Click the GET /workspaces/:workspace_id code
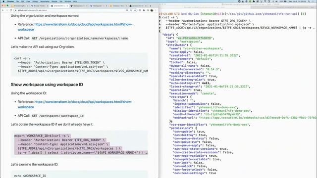Image resolution: width=317 pixels, height=178 pixels. [x=57, y=116]
